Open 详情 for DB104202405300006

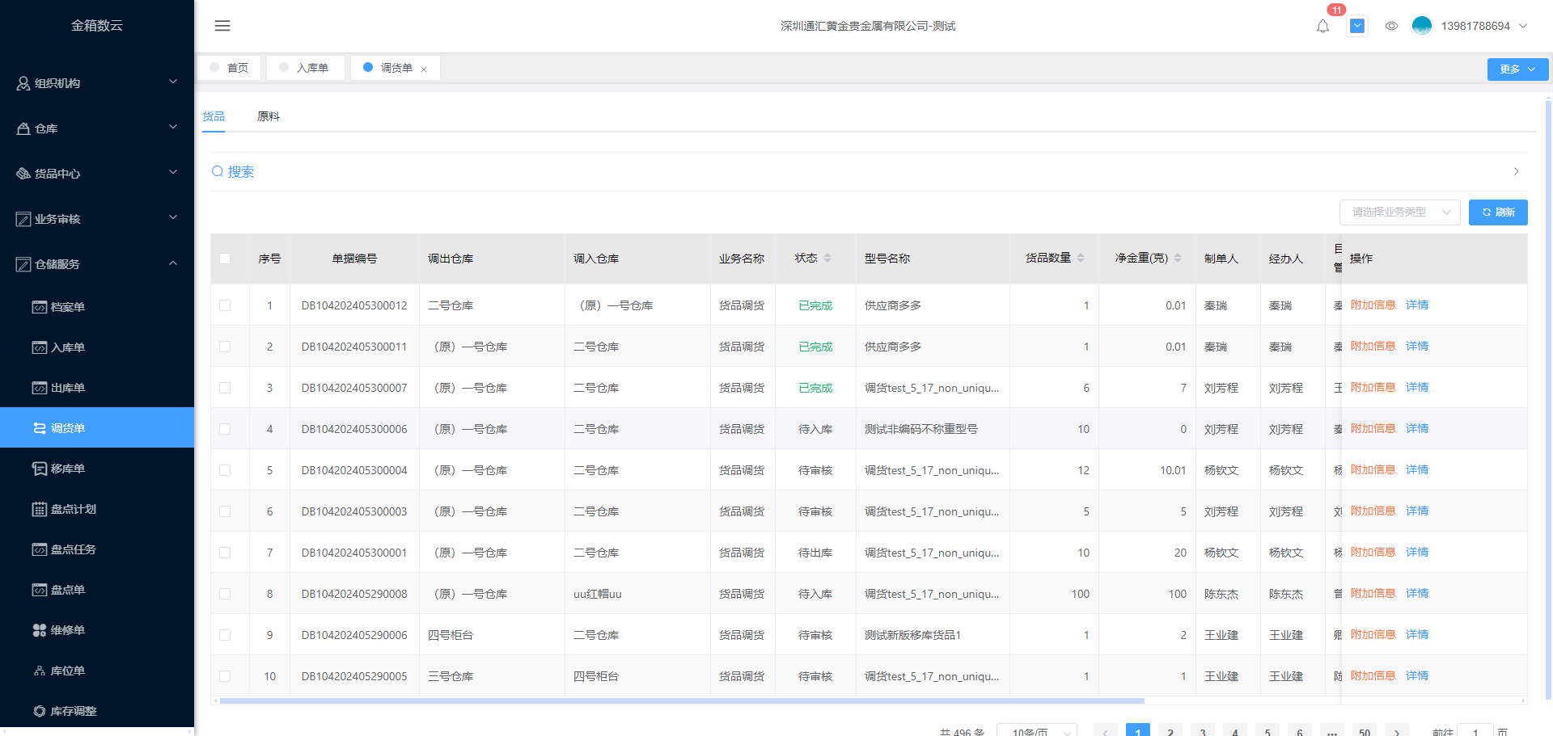point(1417,428)
